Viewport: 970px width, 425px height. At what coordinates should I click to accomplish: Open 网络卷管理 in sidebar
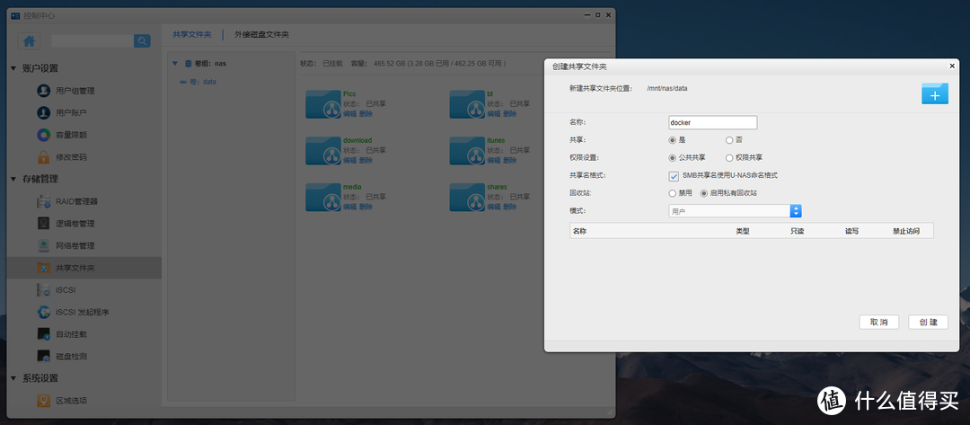tap(75, 245)
